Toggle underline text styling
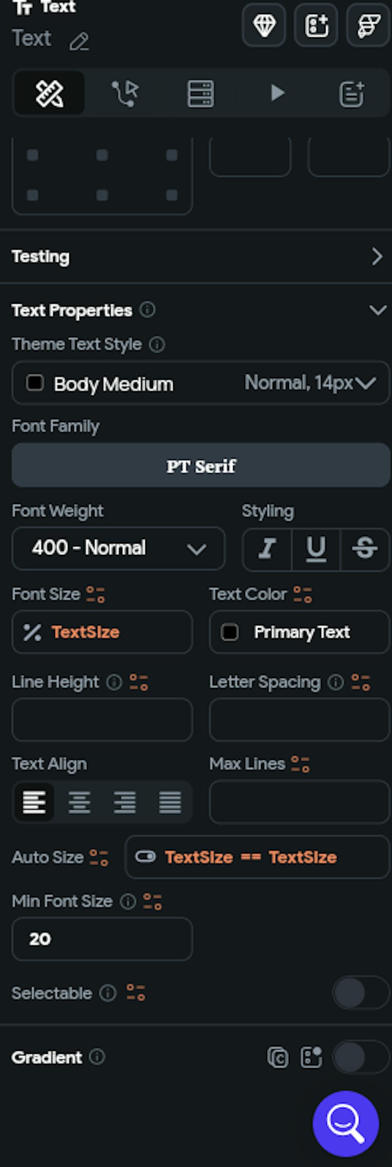This screenshot has width=392, height=1167. 316,549
